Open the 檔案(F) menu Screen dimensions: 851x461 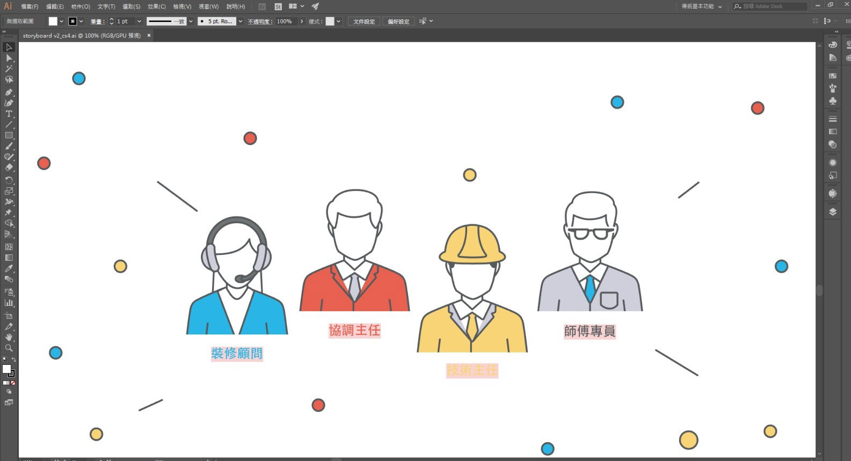click(30, 6)
